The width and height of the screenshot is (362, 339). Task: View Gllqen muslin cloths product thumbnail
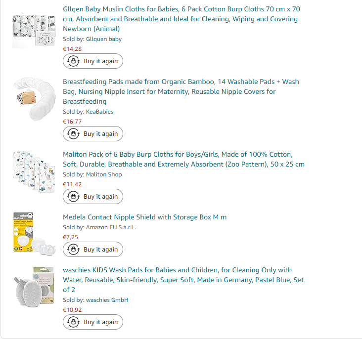pyautogui.click(x=34, y=31)
